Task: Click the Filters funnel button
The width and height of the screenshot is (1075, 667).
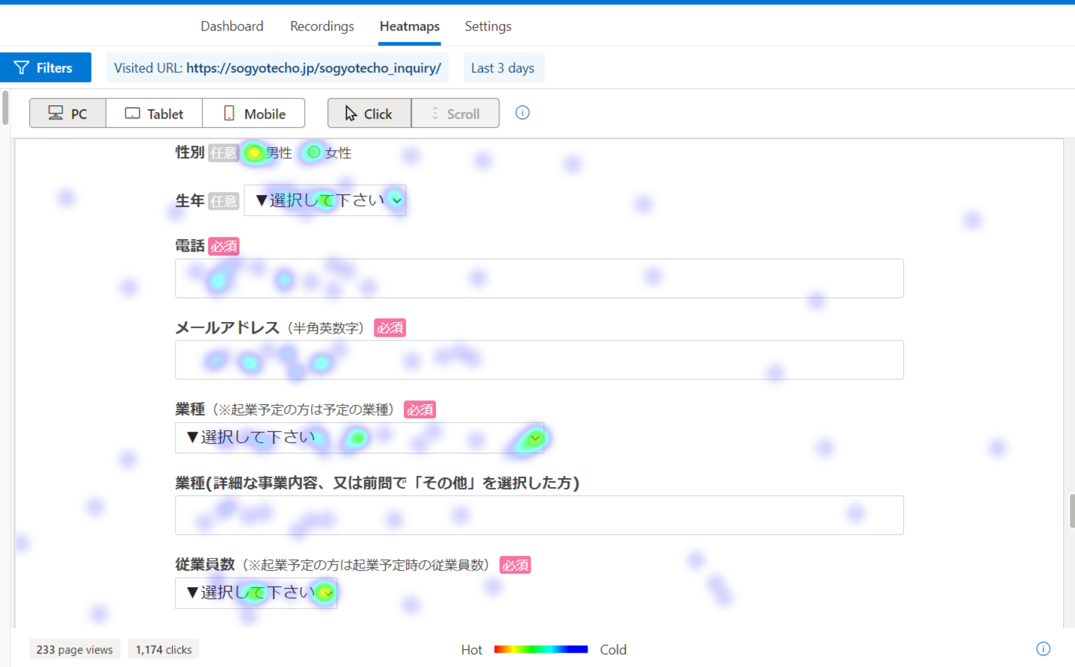Action: click(45, 68)
